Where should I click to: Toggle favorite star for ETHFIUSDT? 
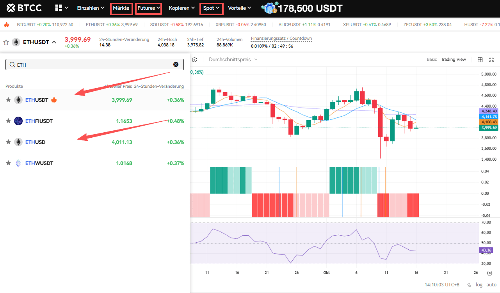point(8,121)
